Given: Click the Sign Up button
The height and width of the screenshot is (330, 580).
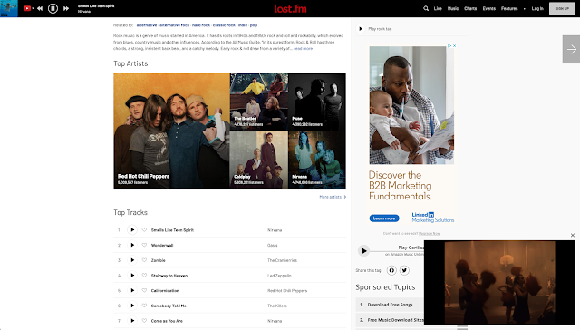Looking at the screenshot, I should pos(562,8).
